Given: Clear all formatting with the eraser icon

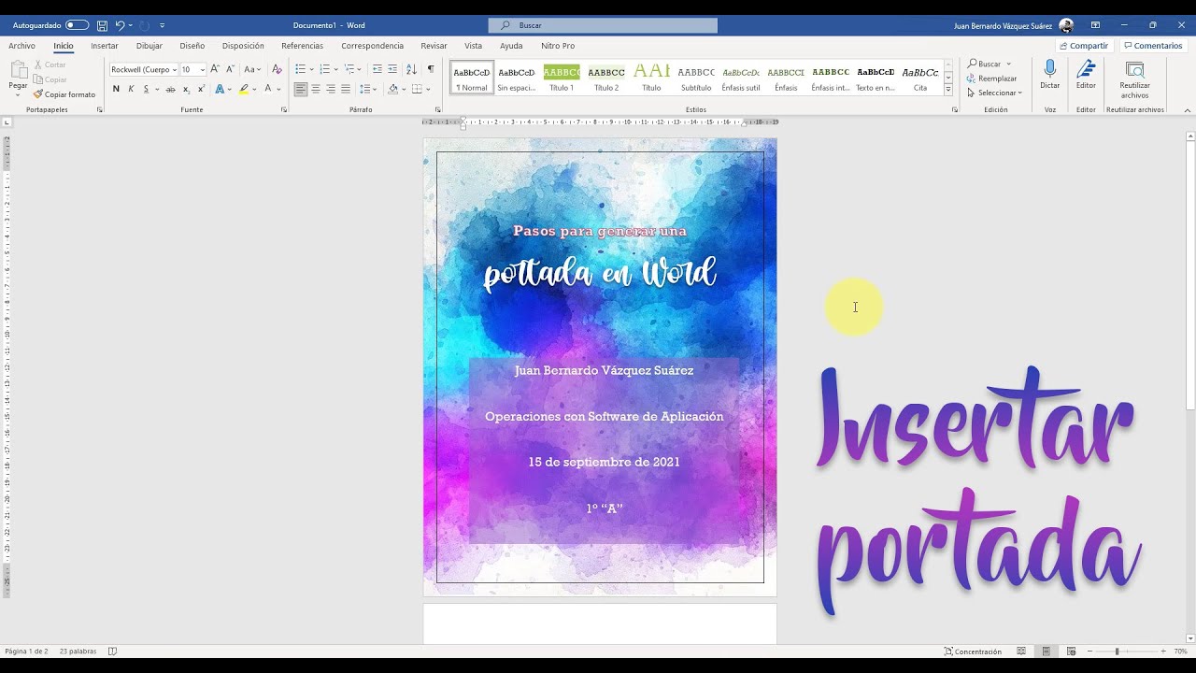Looking at the screenshot, I should pos(277,69).
